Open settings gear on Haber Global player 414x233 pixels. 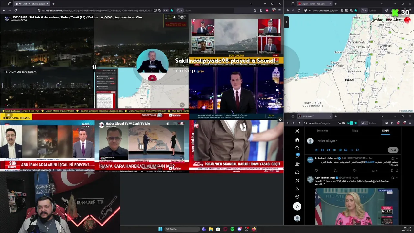pos(182,124)
